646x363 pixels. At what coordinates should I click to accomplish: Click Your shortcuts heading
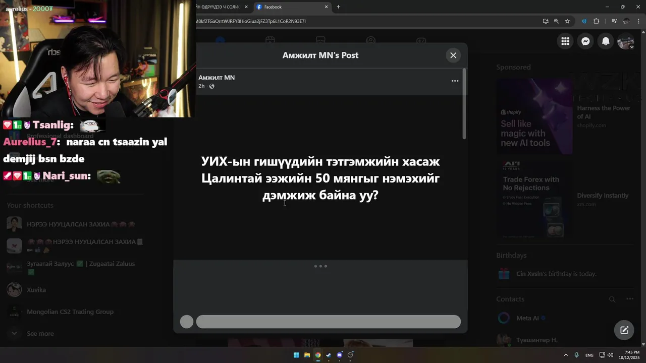click(x=30, y=205)
